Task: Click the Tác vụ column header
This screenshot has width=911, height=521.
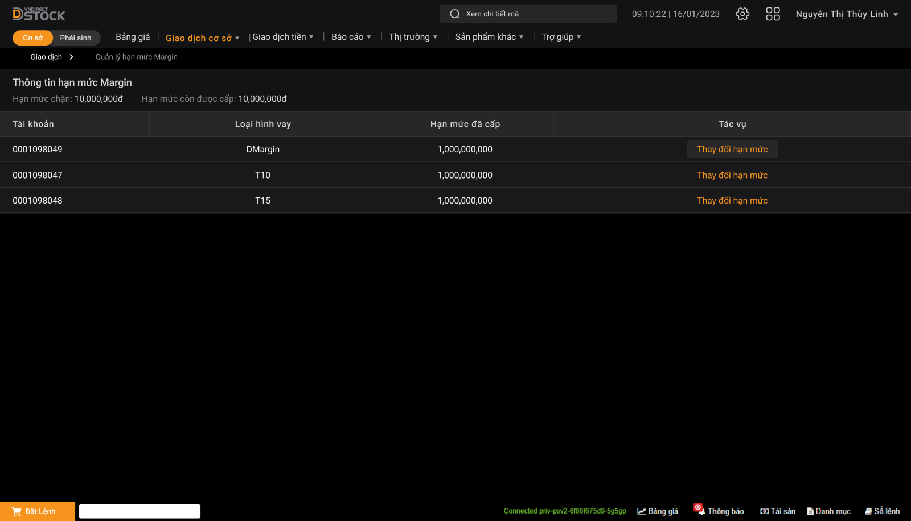Action: click(x=732, y=124)
